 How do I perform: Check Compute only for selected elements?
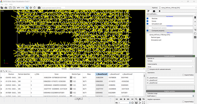[148, 69]
